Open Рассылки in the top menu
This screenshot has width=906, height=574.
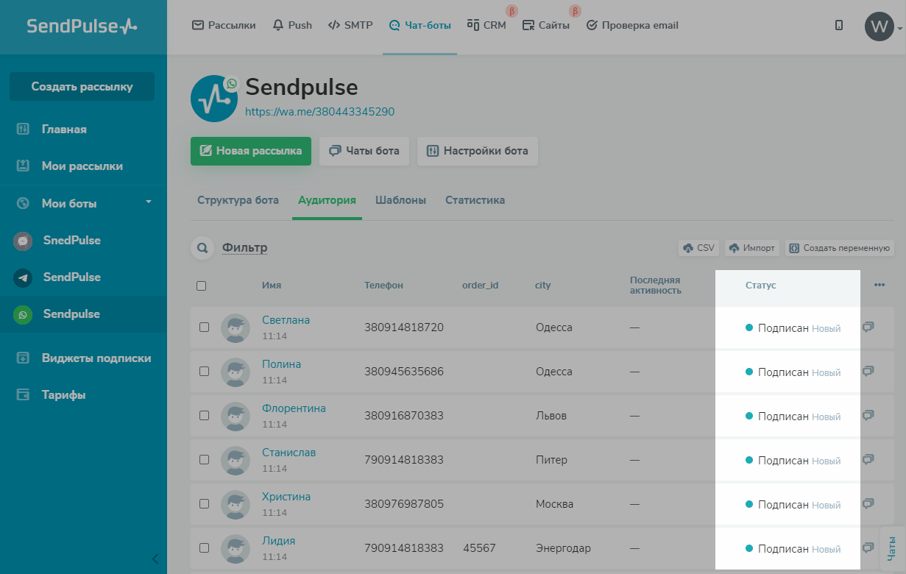pyautogui.click(x=224, y=25)
